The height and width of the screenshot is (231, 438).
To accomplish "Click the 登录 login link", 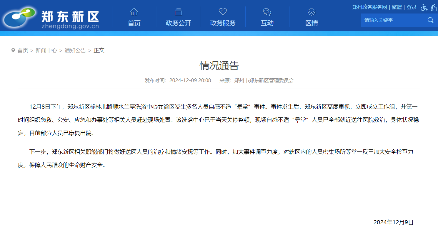I will point(412,7).
